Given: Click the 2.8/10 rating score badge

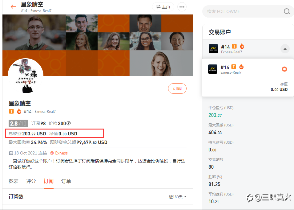Looking at the screenshot, I should [x=18, y=123].
